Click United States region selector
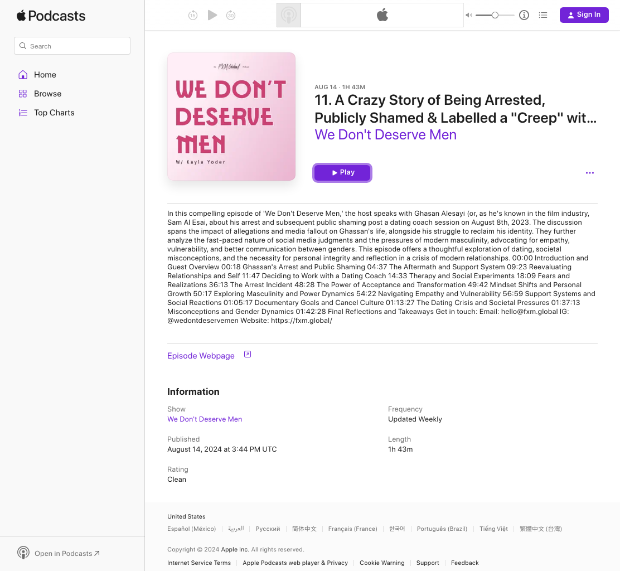The image size is (620, 571). point(186,516)
